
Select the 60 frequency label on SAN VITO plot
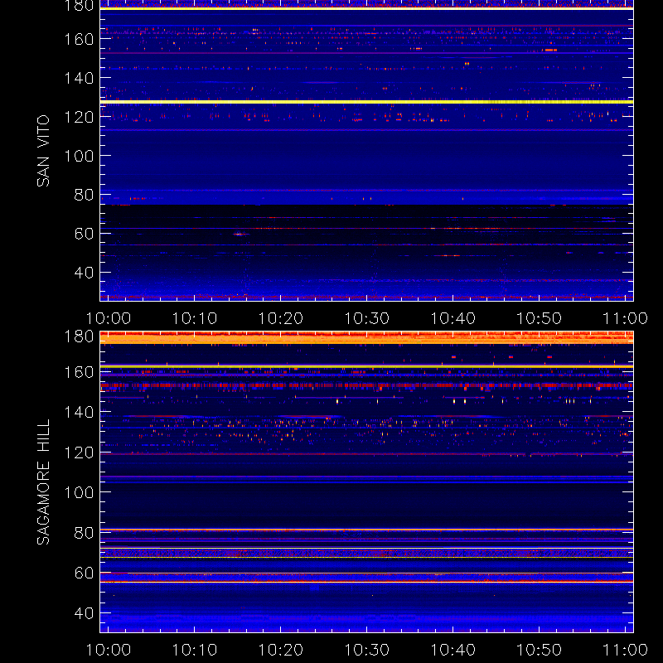84,234
